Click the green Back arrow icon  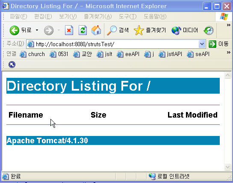coord(15,30)
